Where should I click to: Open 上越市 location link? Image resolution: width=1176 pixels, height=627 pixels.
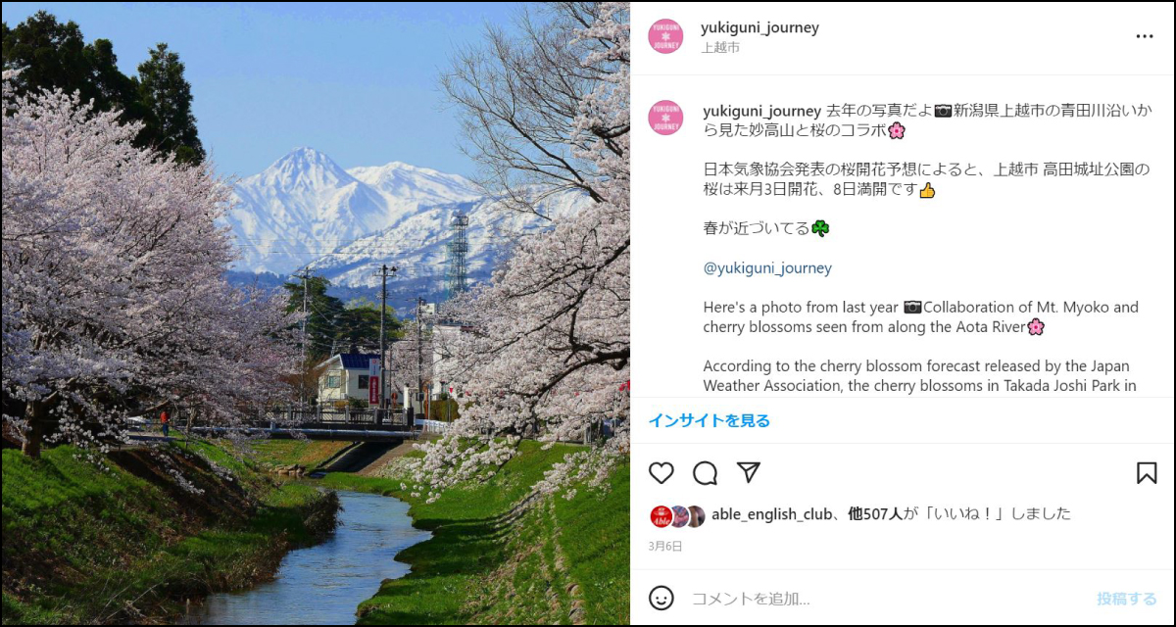tap(720, 47)
